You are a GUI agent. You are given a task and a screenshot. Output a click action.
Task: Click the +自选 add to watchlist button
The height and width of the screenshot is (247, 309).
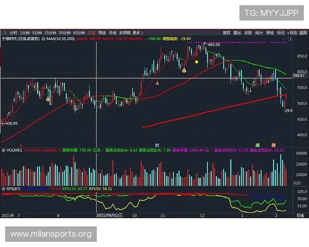(292, 32)
